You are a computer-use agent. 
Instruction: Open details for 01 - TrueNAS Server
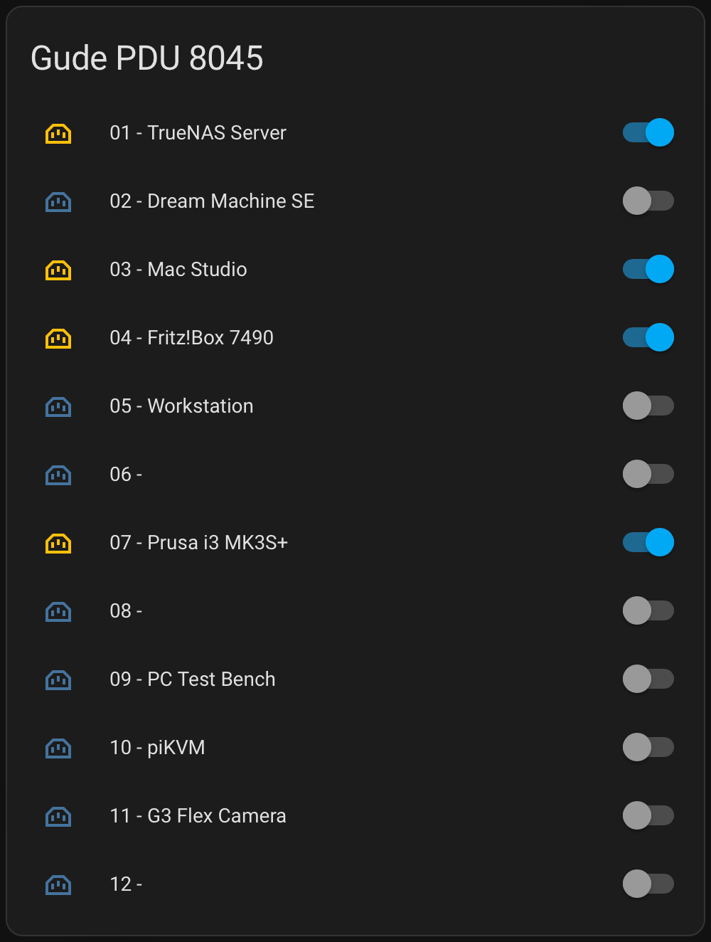(x=198, y=132)
